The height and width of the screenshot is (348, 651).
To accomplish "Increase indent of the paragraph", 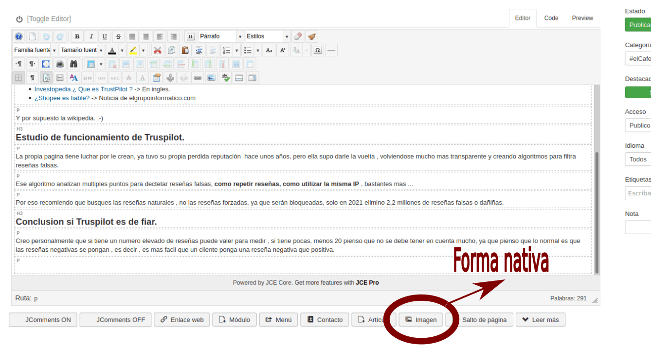I will [x=199, y=50].
